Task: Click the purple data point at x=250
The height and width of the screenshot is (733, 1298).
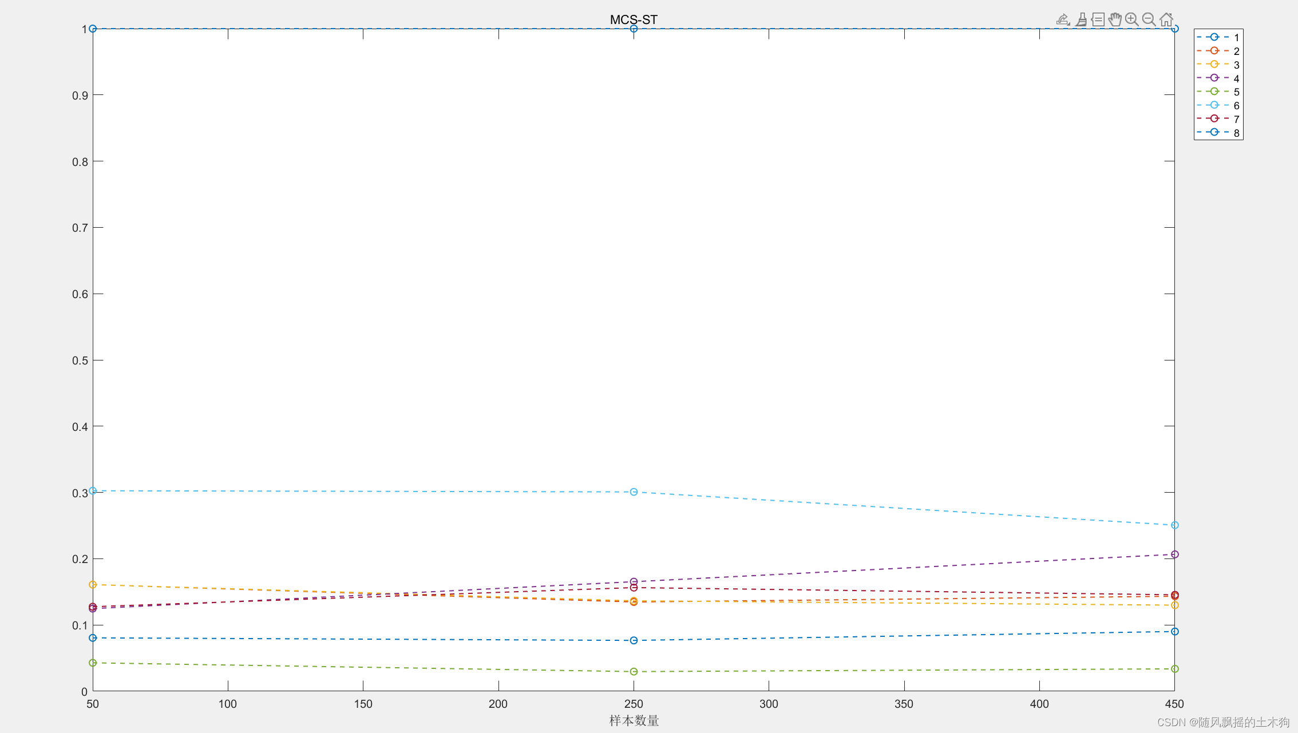Action: point(634,582)
